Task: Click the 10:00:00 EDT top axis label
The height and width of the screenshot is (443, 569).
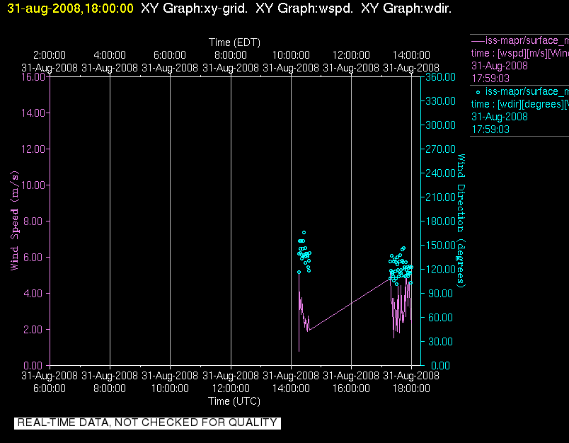Action: 291,55
